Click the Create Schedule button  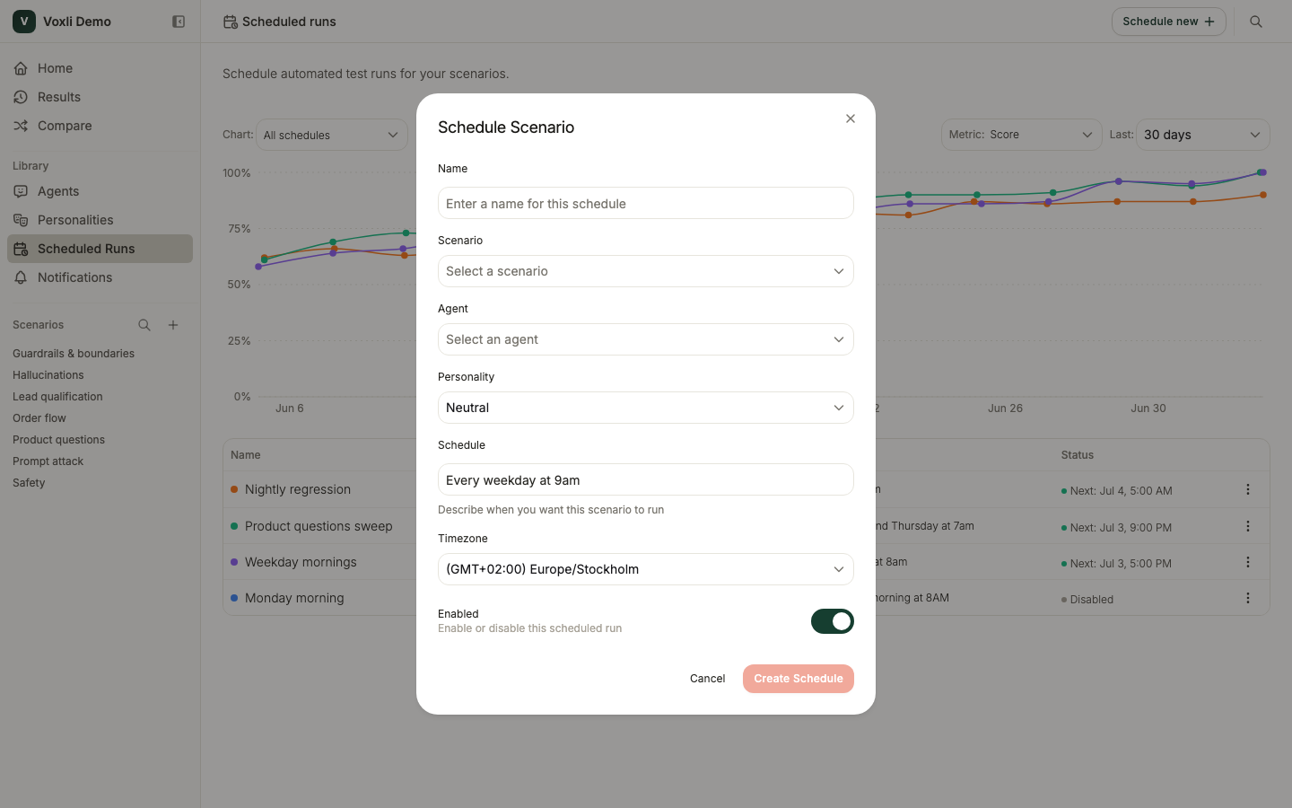pos(799,679)
